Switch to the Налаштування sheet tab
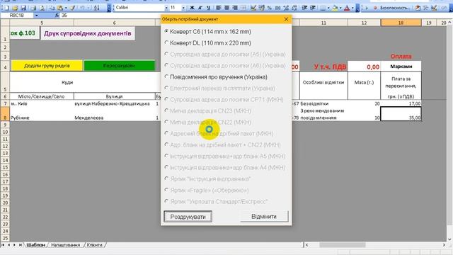The height and width of the screenshot is (255, 453). [x=65, y=245]
